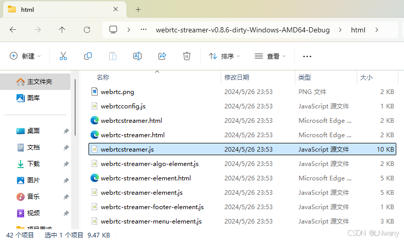Click the Paste clipboard icon
This screenshot has height=240, width=404.
tap(113, 56)
